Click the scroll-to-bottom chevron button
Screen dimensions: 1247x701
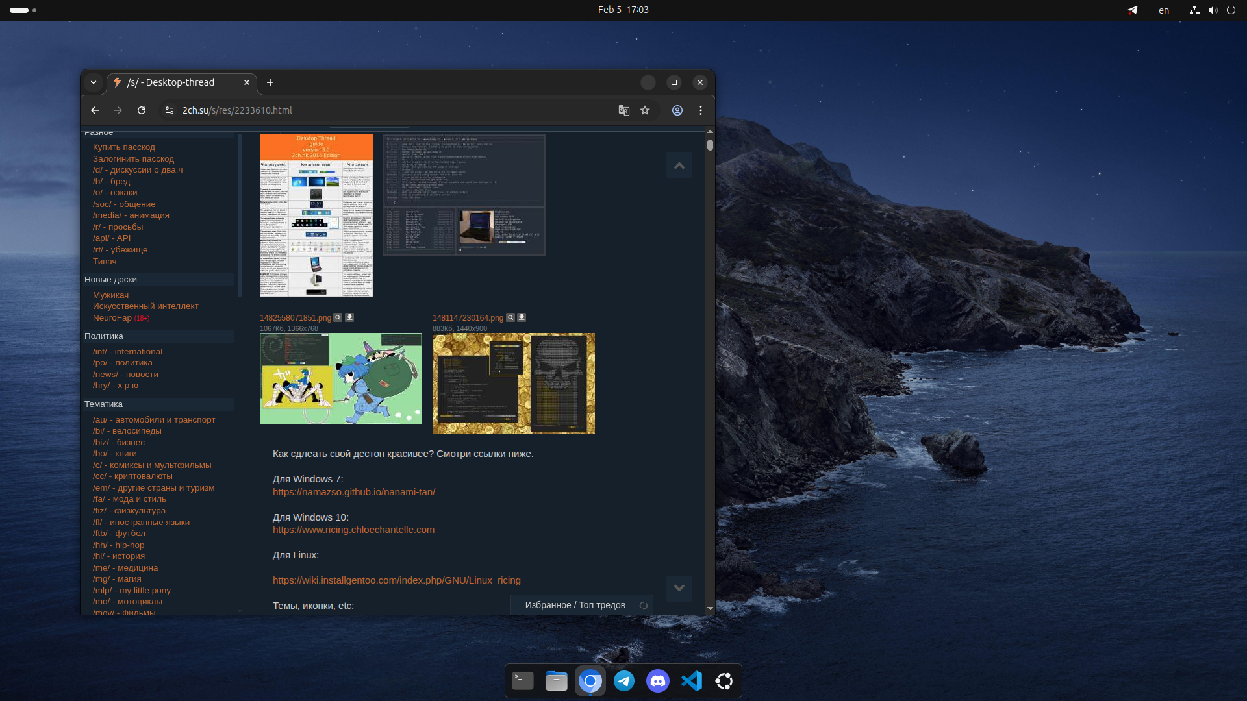coord(679,588)
